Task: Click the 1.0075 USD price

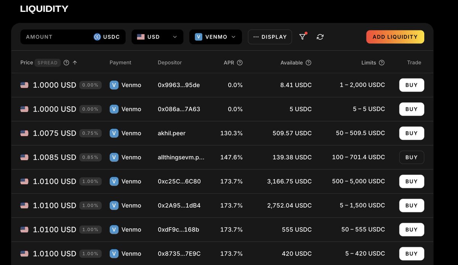Action: (x=55, y=133)
